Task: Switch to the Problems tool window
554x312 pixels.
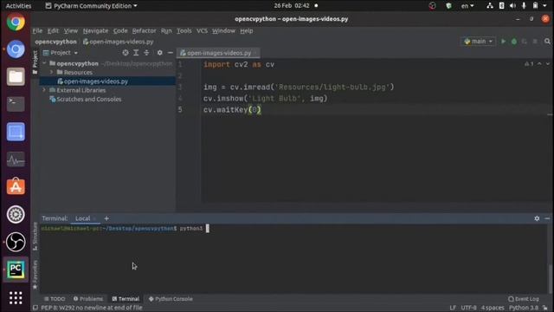Action: tap(88, 299)
